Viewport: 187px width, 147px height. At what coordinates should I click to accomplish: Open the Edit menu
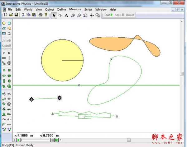click(x=18, y=10)
